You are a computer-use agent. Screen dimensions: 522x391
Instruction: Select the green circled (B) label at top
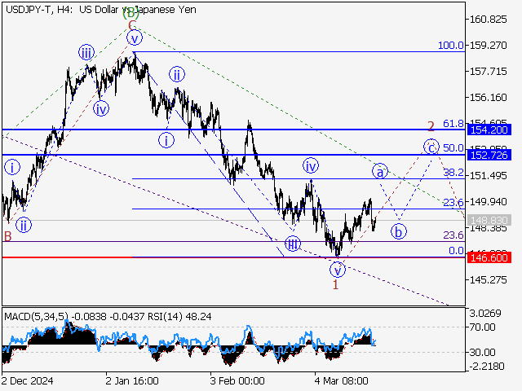pos(130,12)
